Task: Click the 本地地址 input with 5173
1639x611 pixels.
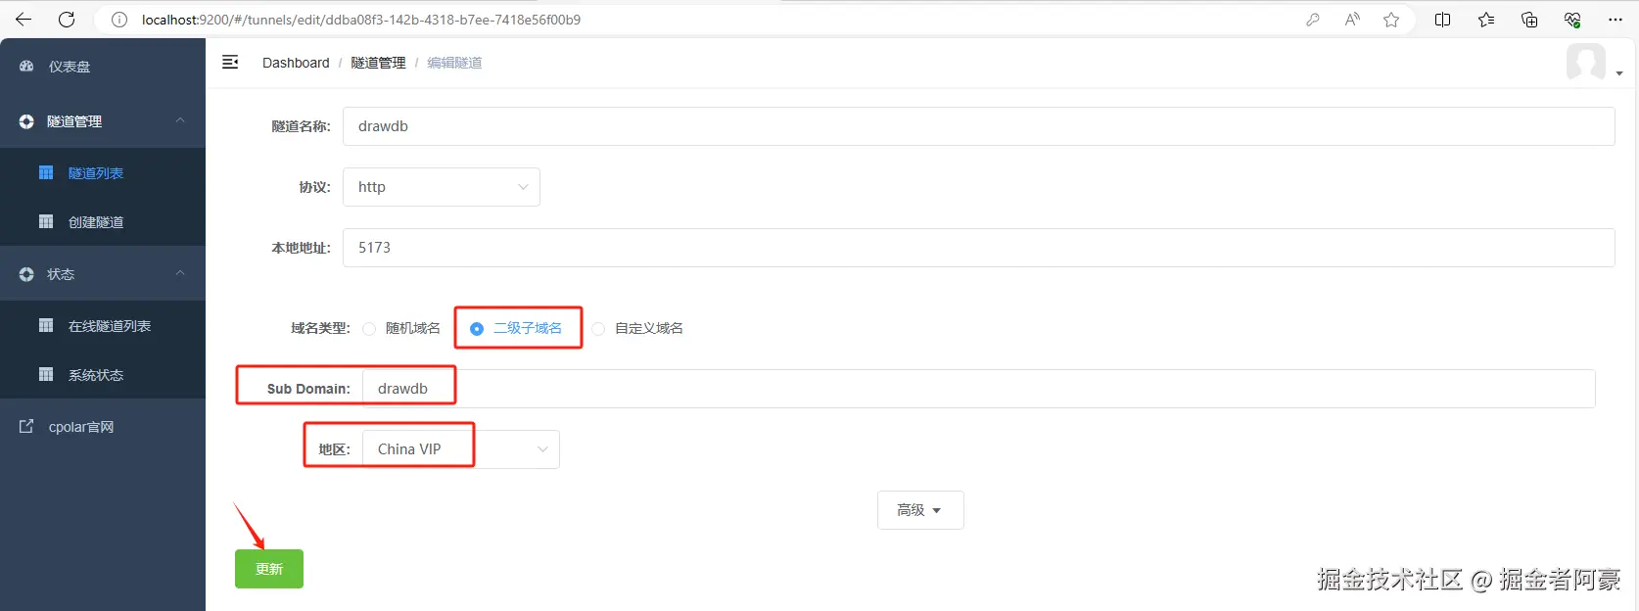Action: click(x=979, y=248)
